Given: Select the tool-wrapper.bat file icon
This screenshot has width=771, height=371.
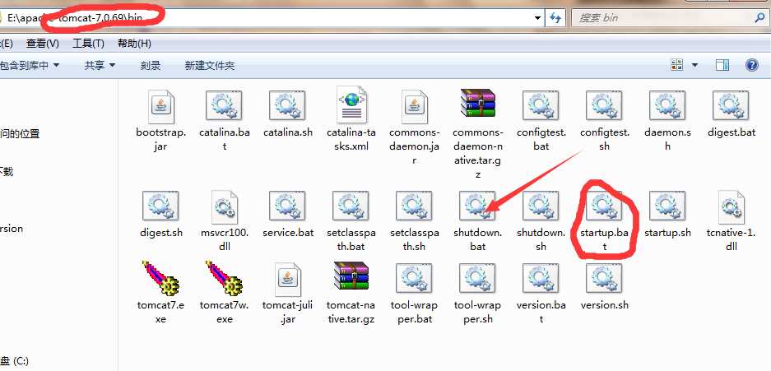Looking at the screenshot, I should point(414,278).
